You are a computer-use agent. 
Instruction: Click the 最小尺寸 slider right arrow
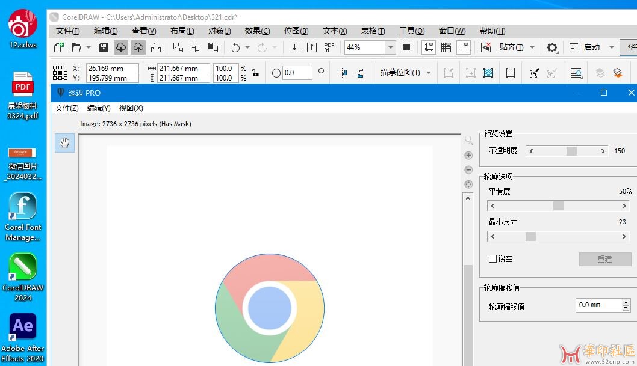pyautogui.click(x=624, y=236)
